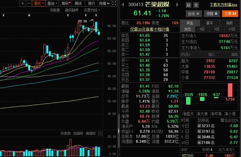Click the red 净小单 5798 bar

230,90
